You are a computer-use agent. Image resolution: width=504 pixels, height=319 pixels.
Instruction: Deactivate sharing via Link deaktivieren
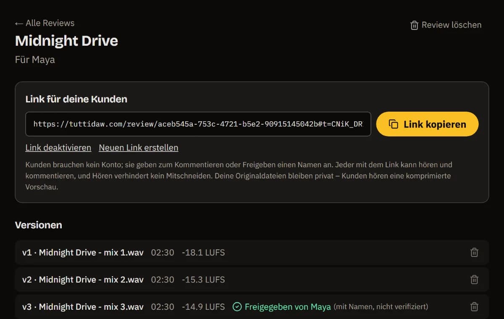58,148
